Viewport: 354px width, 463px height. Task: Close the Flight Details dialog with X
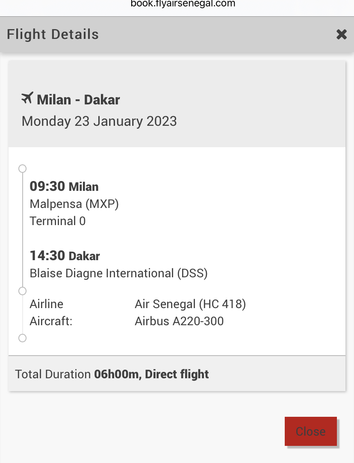coord(341,35)
